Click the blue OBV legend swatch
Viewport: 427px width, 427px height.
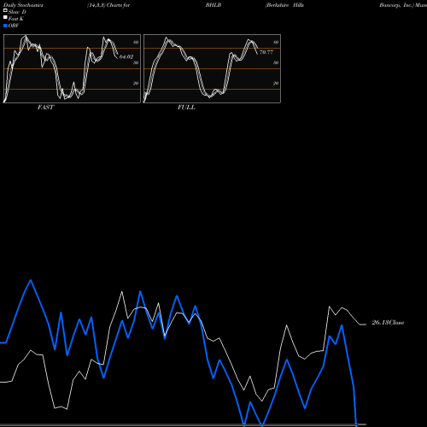[x=5, y=26]
